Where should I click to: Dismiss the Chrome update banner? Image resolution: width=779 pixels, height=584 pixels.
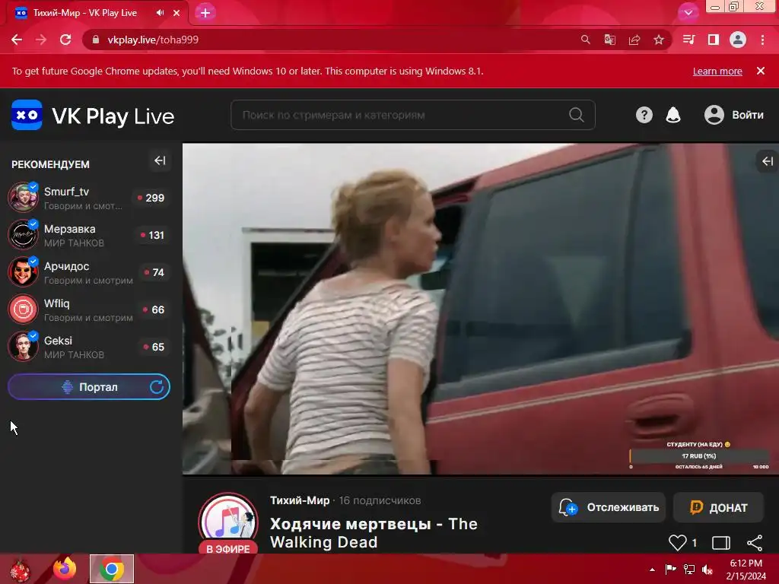click(760, 71)
